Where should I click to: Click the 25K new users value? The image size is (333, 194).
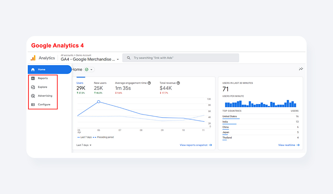point(99,88)
